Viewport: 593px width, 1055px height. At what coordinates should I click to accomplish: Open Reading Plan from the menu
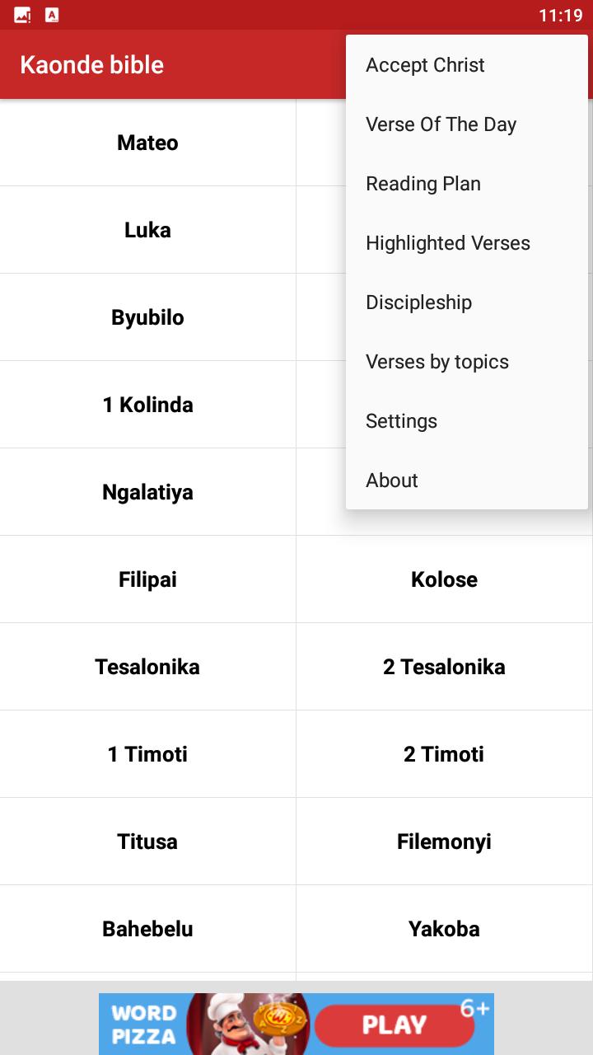467,184
